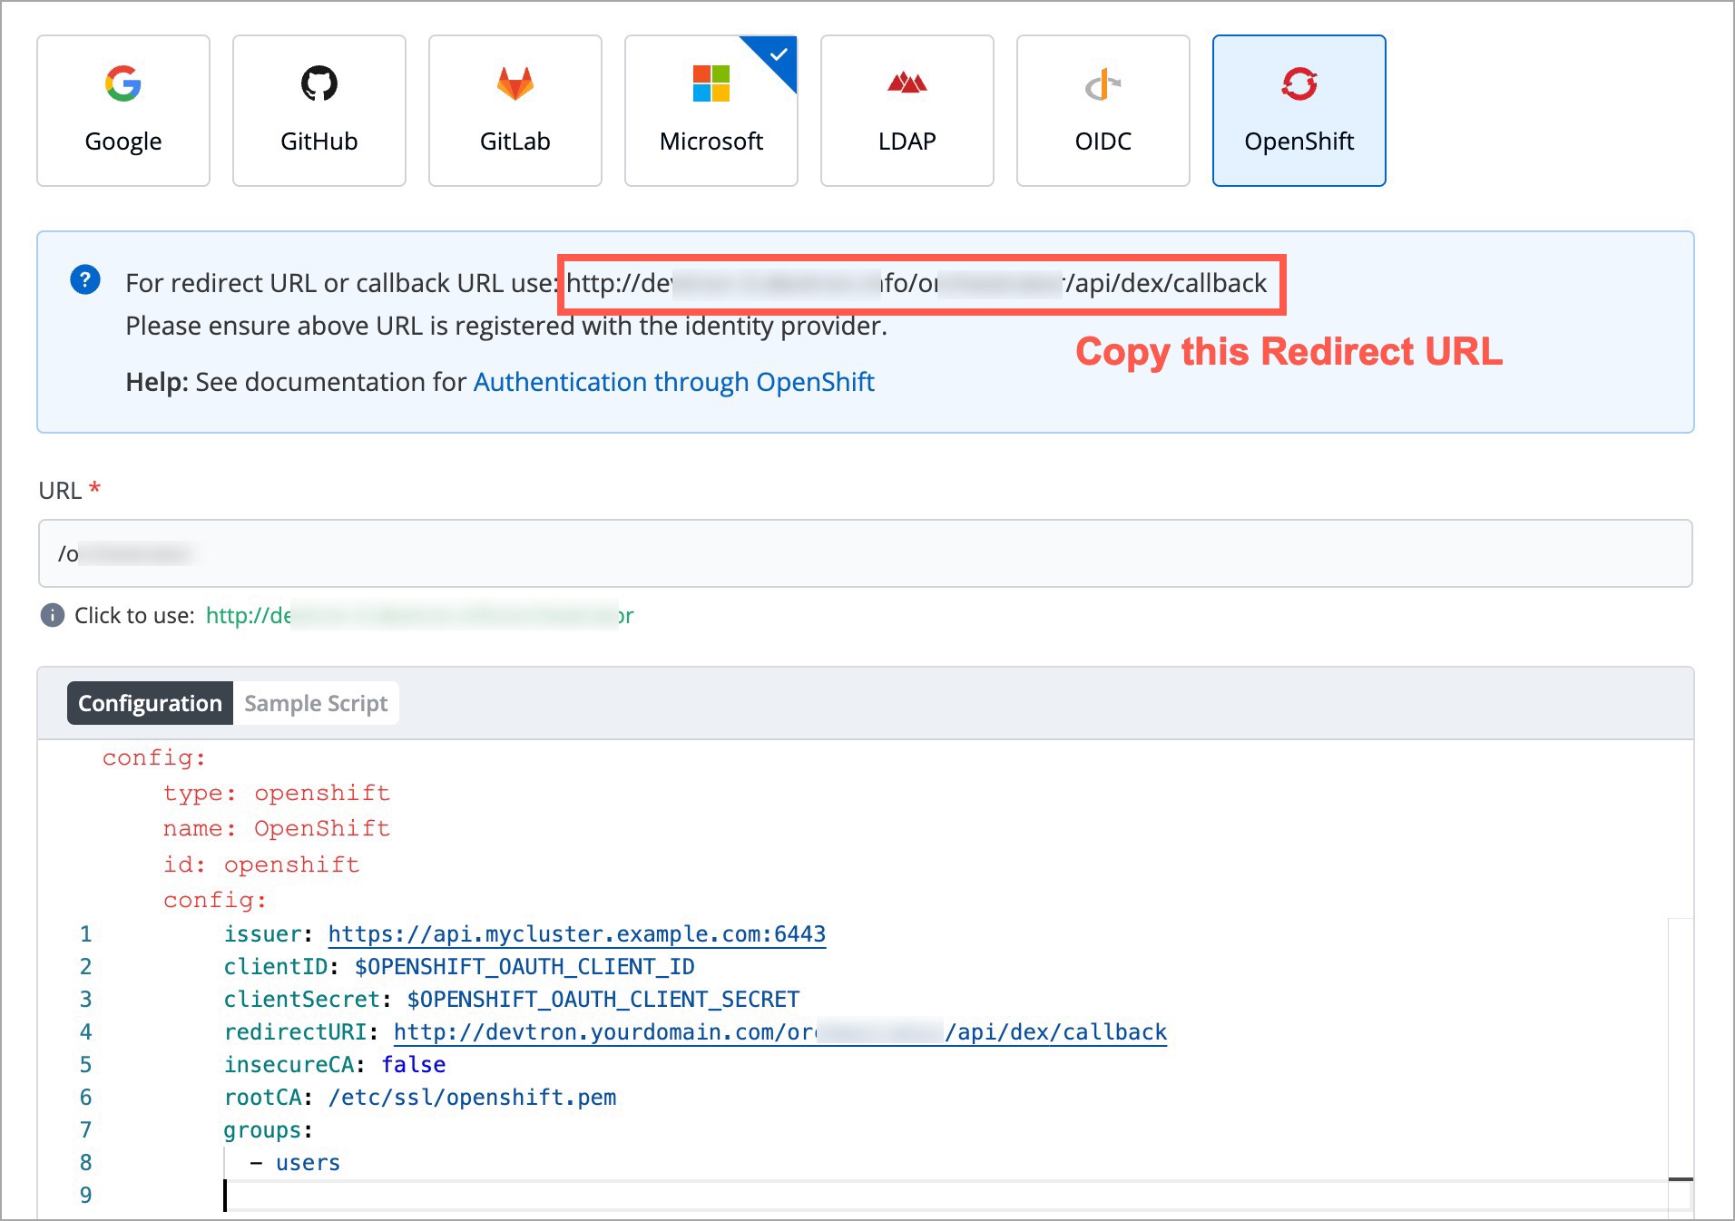Screen dimensions: 1735x1221
Task: Open the Sample Script tab
Action: point(316,703)
